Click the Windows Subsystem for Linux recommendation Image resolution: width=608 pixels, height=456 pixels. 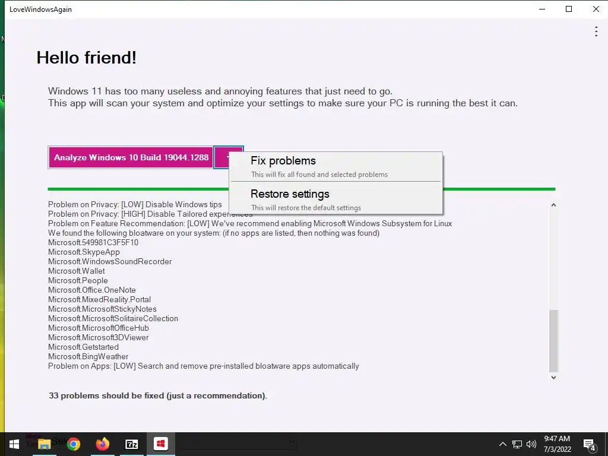(250, 223)
